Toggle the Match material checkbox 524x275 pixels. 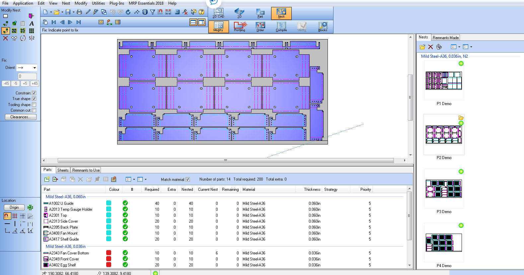click(188, 180)
